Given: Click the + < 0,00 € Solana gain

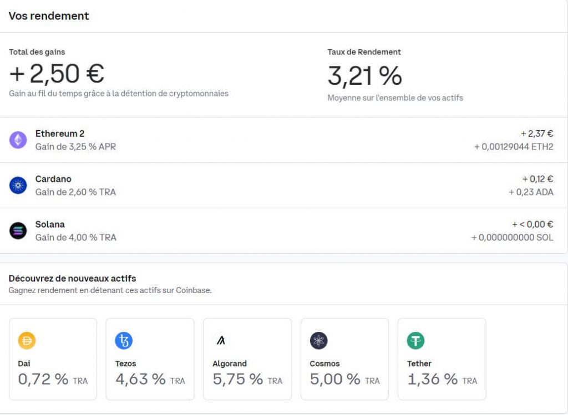Looking at the screenshot, I should click(x=532, y=224).
